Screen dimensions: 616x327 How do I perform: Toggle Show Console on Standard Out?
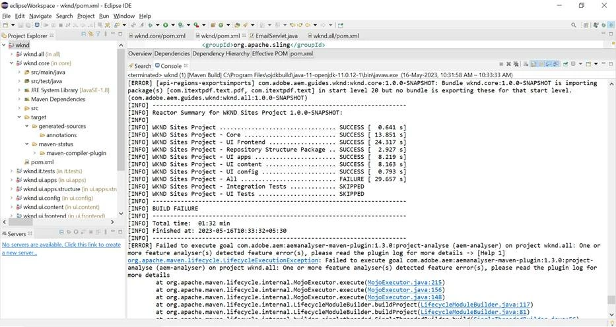pyautogui.click(x=549, y=63)
